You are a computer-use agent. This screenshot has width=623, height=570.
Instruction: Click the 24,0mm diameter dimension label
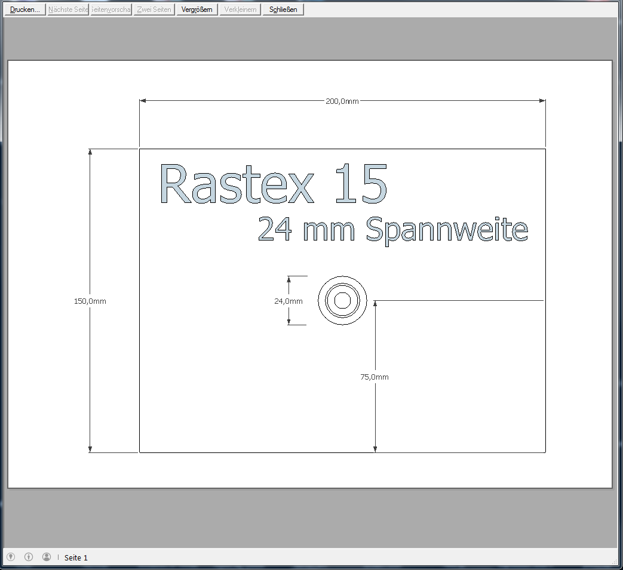click(288, 301)
